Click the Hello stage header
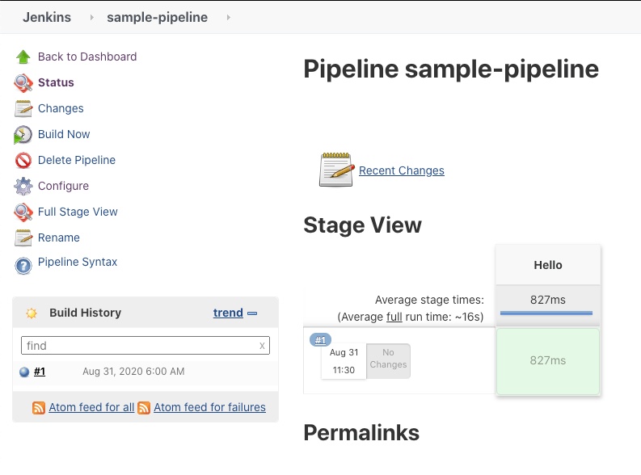 click(x=548, y=265)
